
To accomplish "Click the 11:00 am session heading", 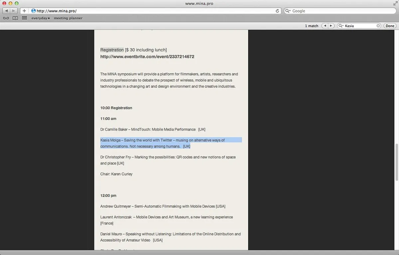I will 108,119.
